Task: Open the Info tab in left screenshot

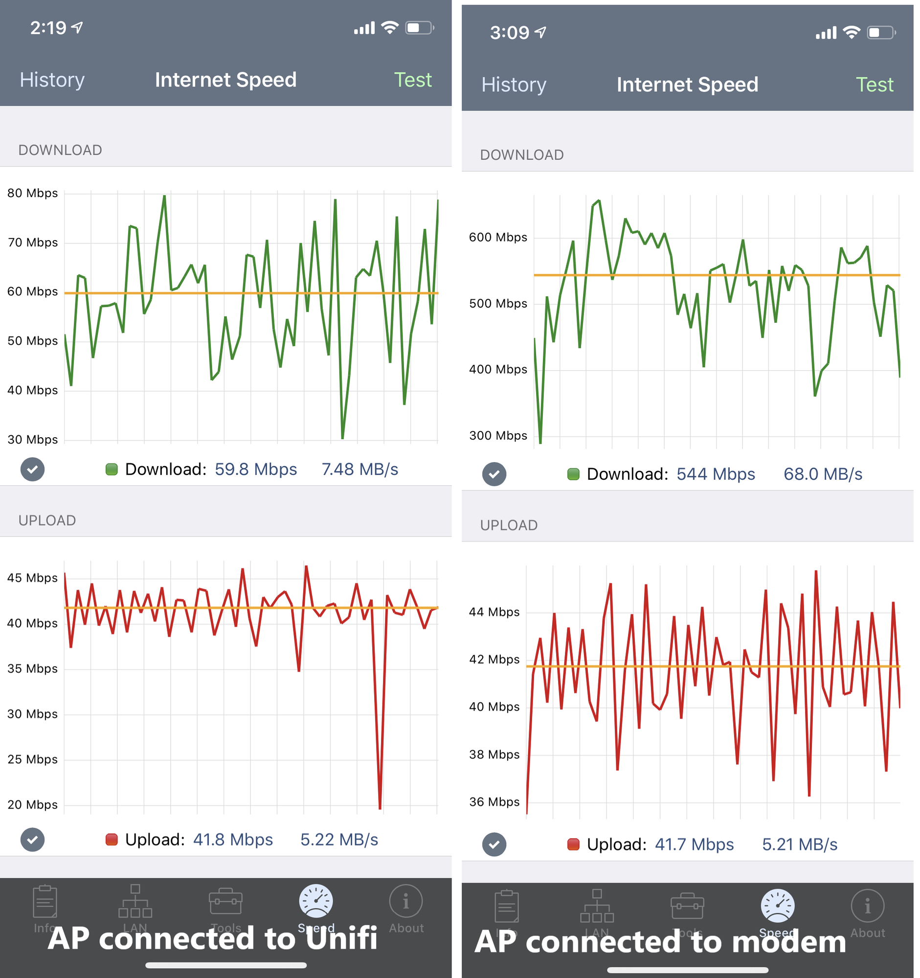Action: tap(45, 903)
